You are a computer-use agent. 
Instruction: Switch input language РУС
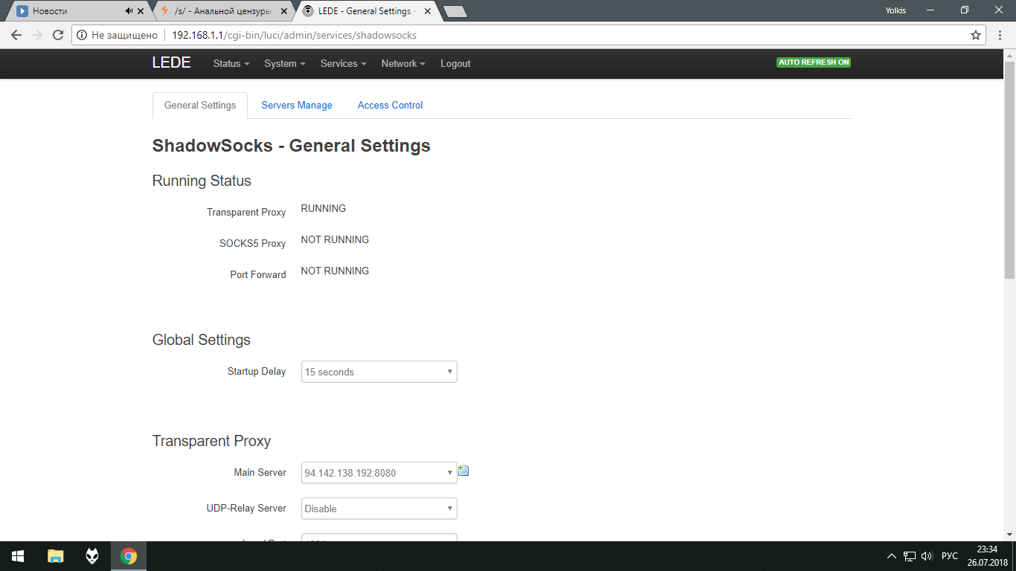click(x=950, y=556)
